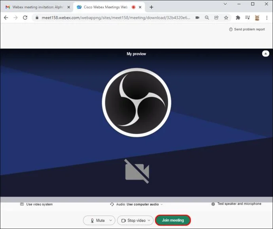Click the My preview label
This screenshot has height=229, width=273.
pyautogui.click(x=136, y=54)
